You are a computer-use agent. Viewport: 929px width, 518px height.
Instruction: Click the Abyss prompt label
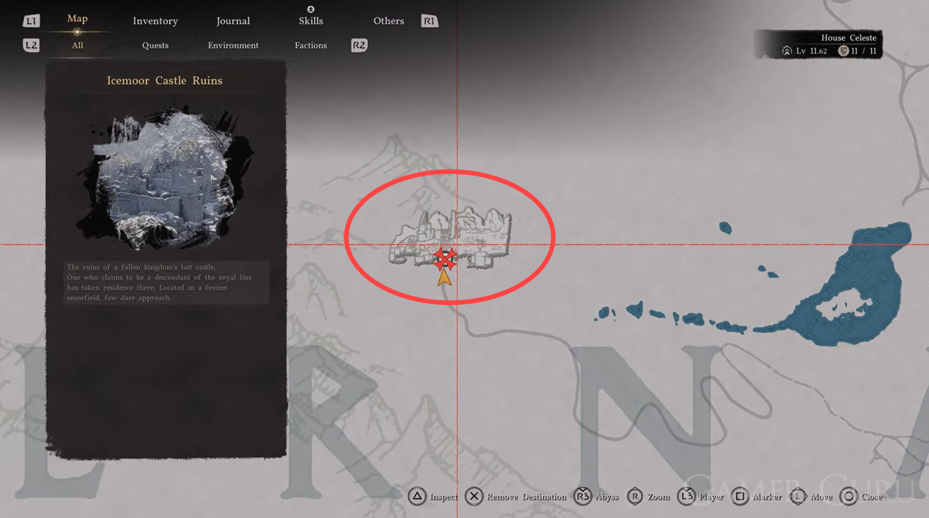click(x=607, y=497)
